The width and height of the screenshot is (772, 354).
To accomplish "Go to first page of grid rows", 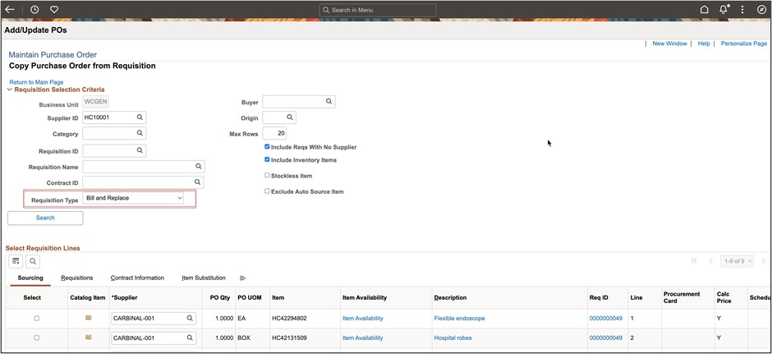I will coord(694,261).
